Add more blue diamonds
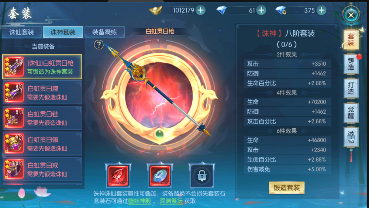 261,10
